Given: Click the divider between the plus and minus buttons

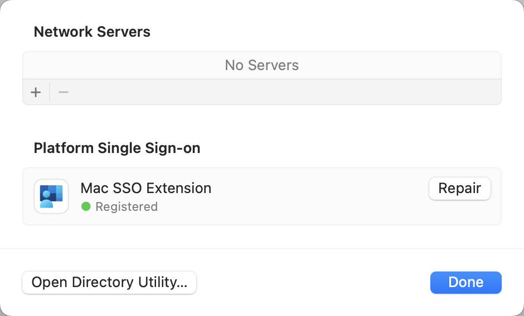Looking at the screenshot, I should (x=50, y=92).
